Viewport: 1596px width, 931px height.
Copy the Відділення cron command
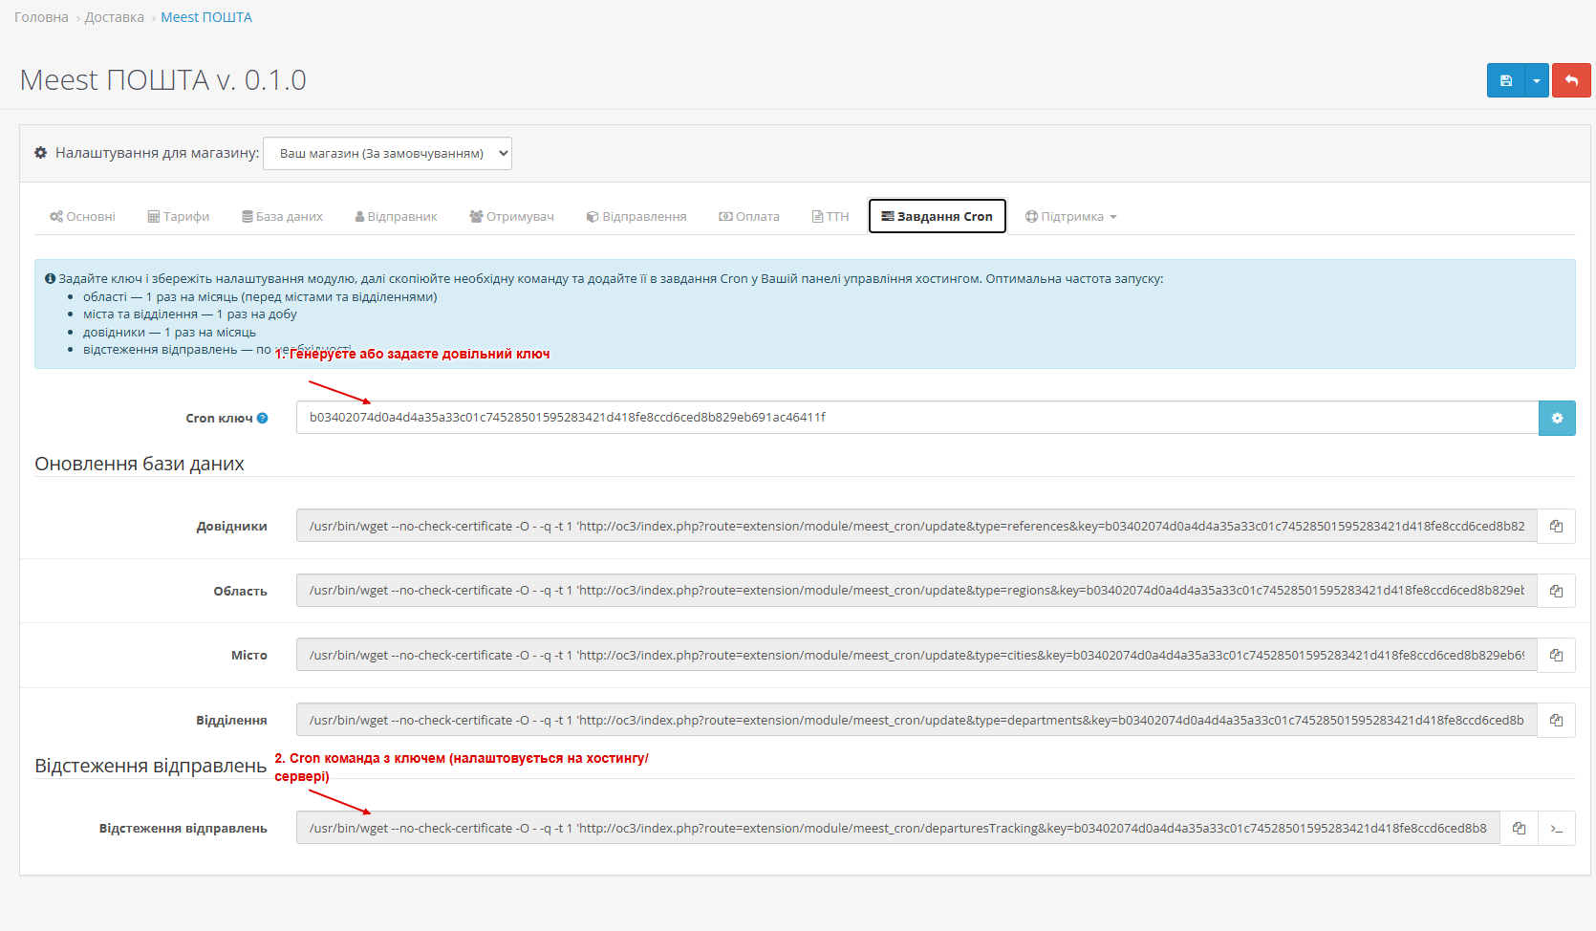[x=1556, y=721]
